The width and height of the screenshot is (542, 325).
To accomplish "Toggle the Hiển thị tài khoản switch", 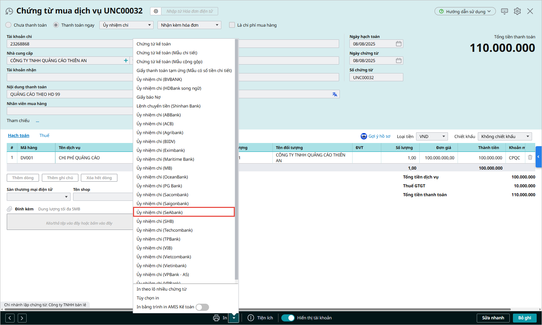I will coord(288,318).
